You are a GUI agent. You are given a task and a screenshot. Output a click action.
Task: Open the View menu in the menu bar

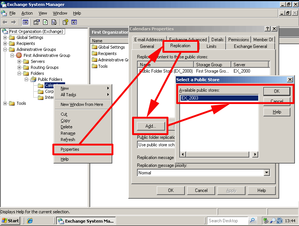point(43,13)
